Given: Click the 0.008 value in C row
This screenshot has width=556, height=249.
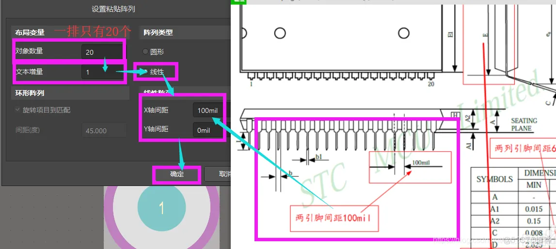Looking at the screenshot, I should tap(534, 233).
